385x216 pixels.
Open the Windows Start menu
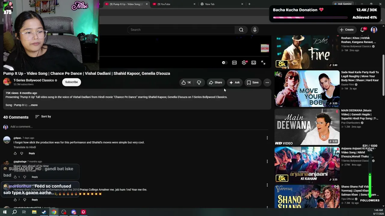click(x=5, y=212)
